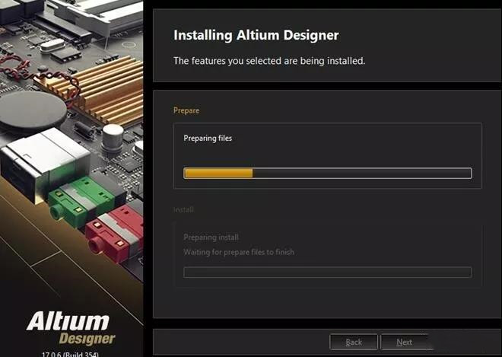Click the orange filled portion of Preparing files progress bar
Screen dimensions: 502x357
218,174
